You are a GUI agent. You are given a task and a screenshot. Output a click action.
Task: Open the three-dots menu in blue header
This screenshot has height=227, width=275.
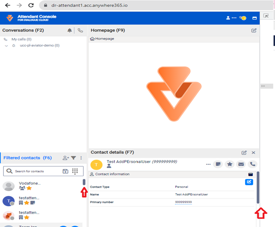click(x=234, y=18)
